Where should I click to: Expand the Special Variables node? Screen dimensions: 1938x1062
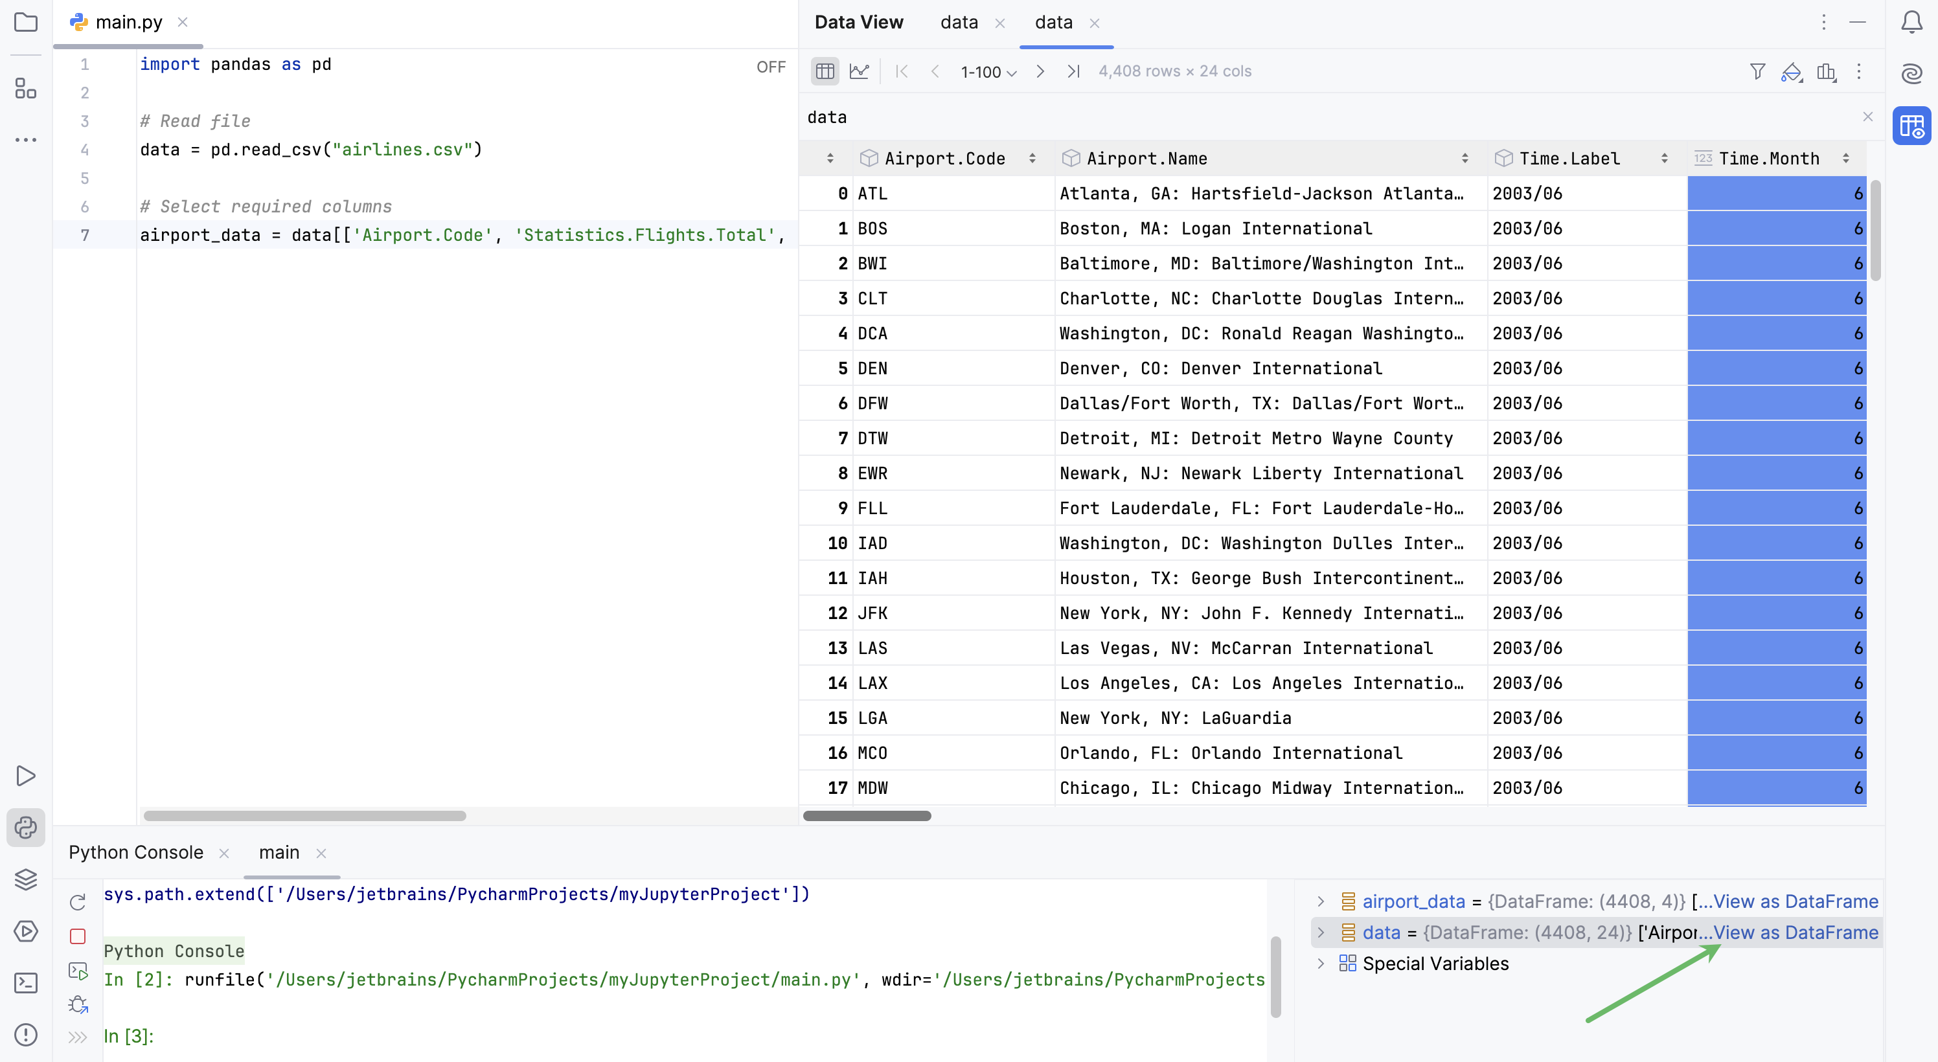(x=1321, y=964)
